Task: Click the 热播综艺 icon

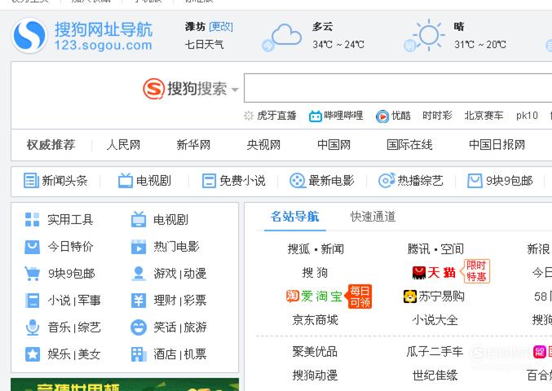Action: (x=386, y=181)
